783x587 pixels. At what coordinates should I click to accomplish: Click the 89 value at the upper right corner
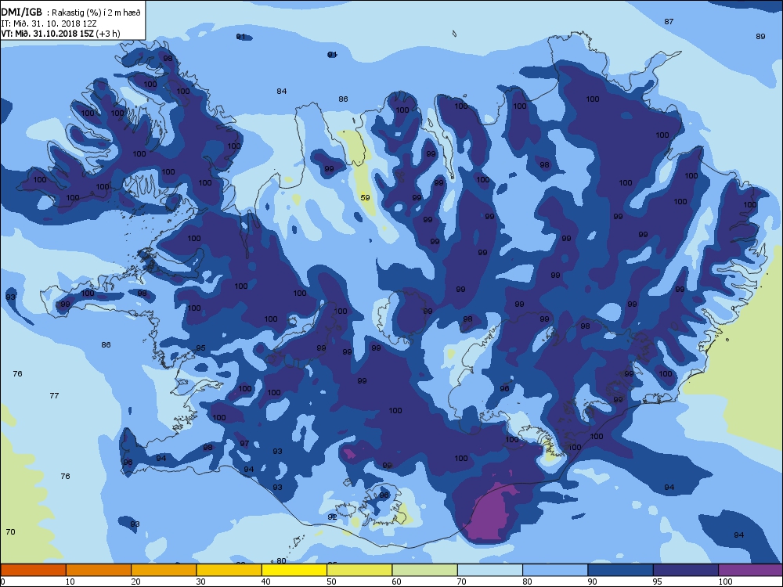tap(760, 37)
